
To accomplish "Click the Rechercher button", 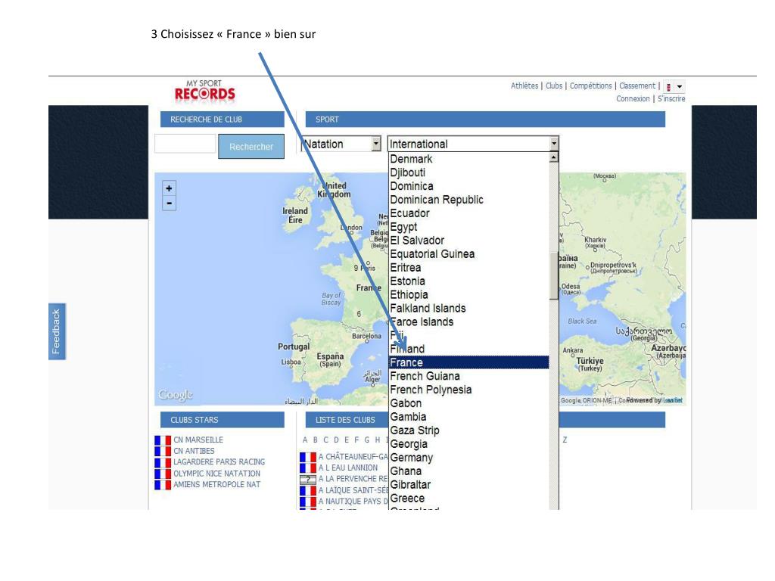I will [x=251, y=146].
